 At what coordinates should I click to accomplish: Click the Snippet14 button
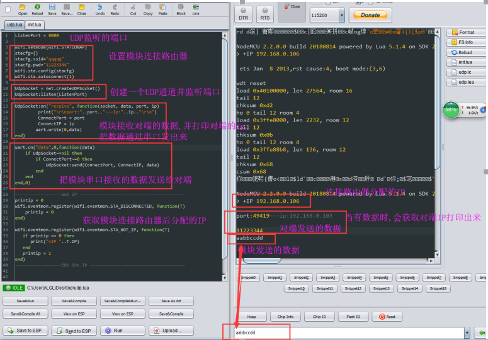[x=409, y=288]
